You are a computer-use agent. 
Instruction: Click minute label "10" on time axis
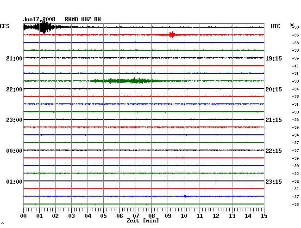[184, 216]
